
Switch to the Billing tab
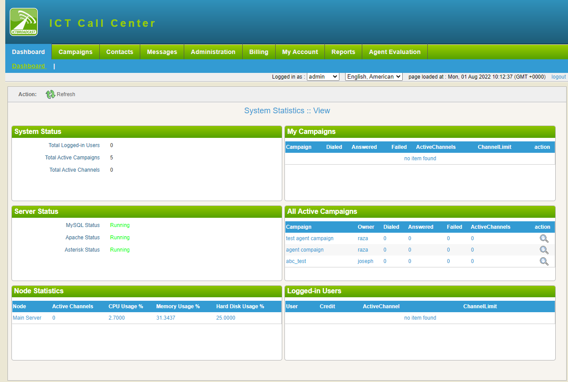click(x=259, y=52)
